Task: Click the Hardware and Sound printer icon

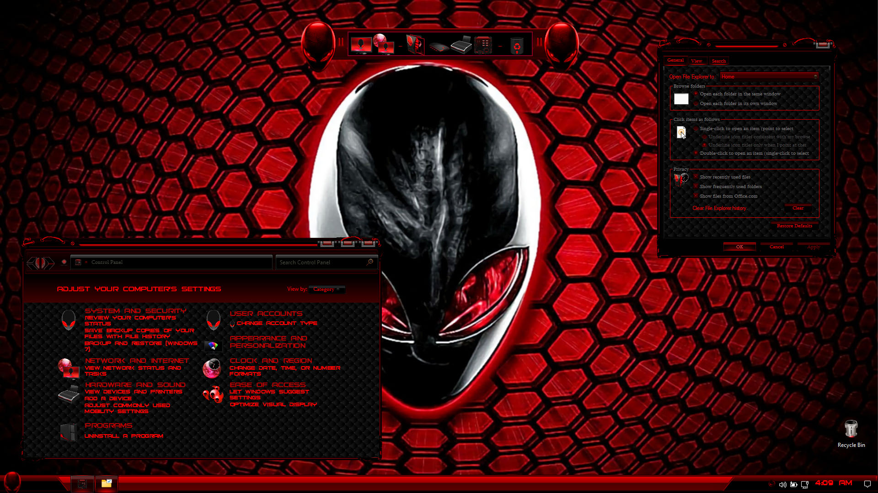Action: [x=69, y=394]
